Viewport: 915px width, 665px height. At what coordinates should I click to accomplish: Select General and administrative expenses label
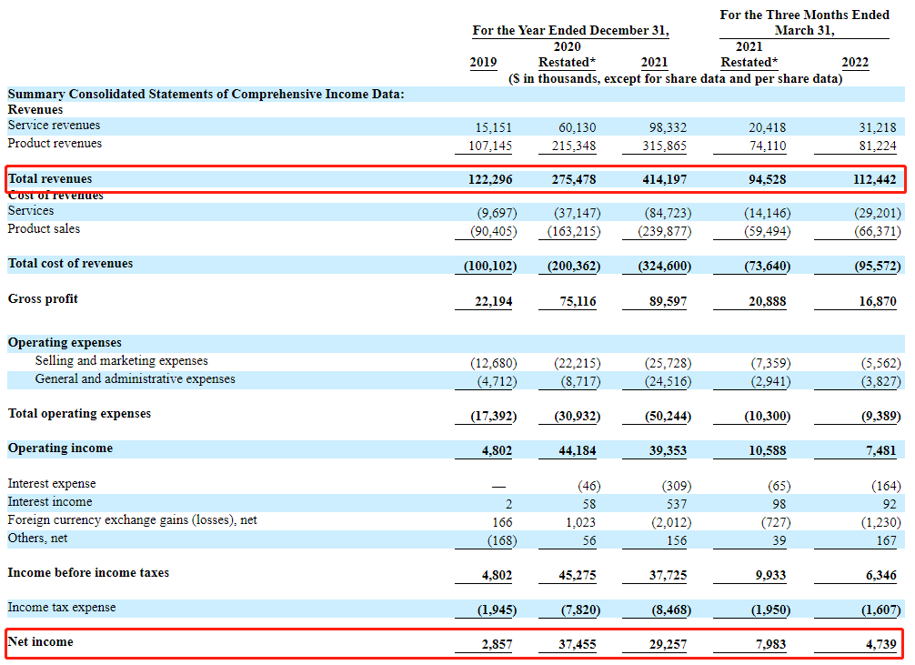135,379
